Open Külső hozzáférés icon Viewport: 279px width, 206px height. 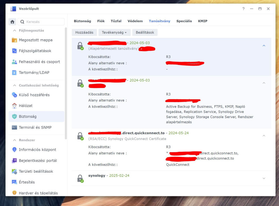[x=14, y=95]
